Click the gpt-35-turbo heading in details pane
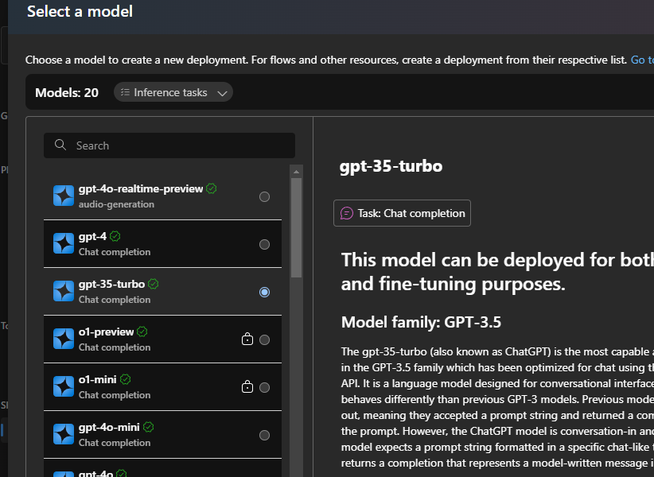Viewport: 654px width, 477px height. point(391,166)
